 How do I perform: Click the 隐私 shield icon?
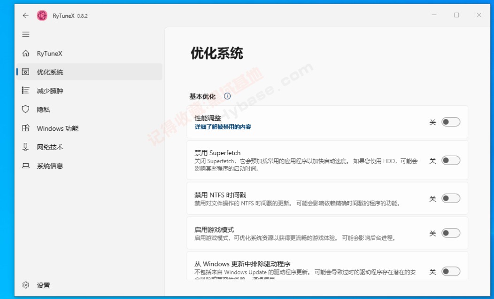[26, 109]
